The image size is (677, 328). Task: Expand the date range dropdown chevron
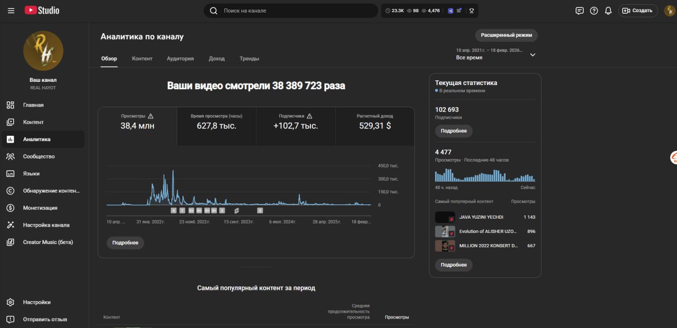533,54
